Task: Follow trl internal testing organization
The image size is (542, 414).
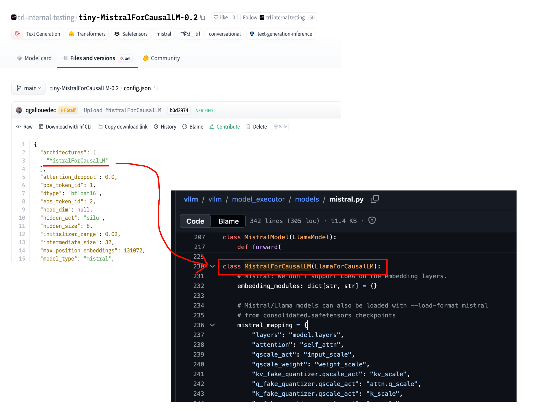Action: (x=273, y=17)
